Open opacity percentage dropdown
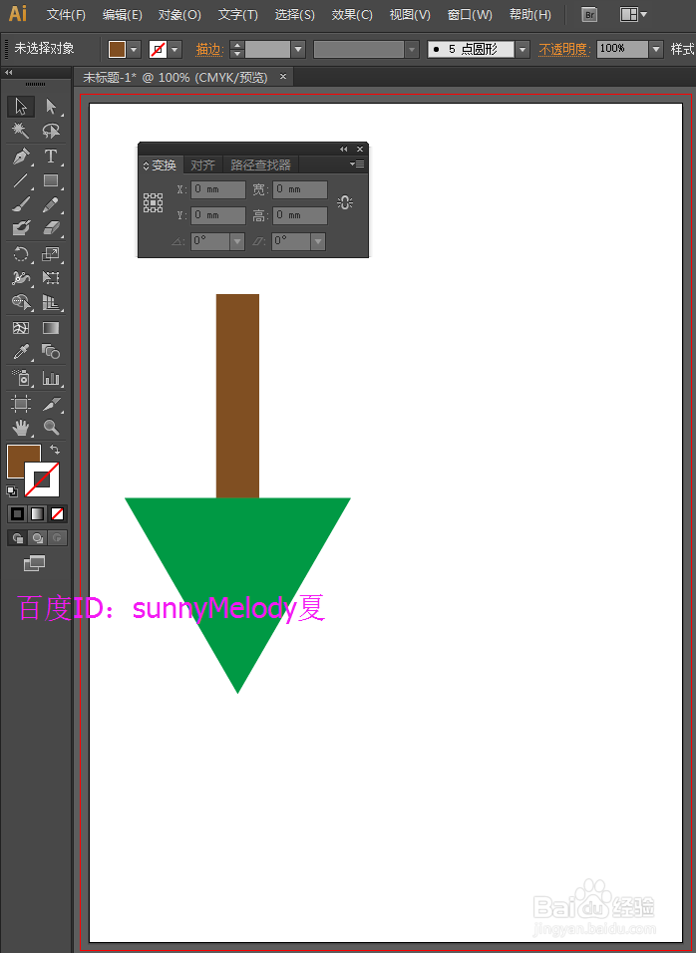This screenshot has height=953, width=696. (655, 49)
